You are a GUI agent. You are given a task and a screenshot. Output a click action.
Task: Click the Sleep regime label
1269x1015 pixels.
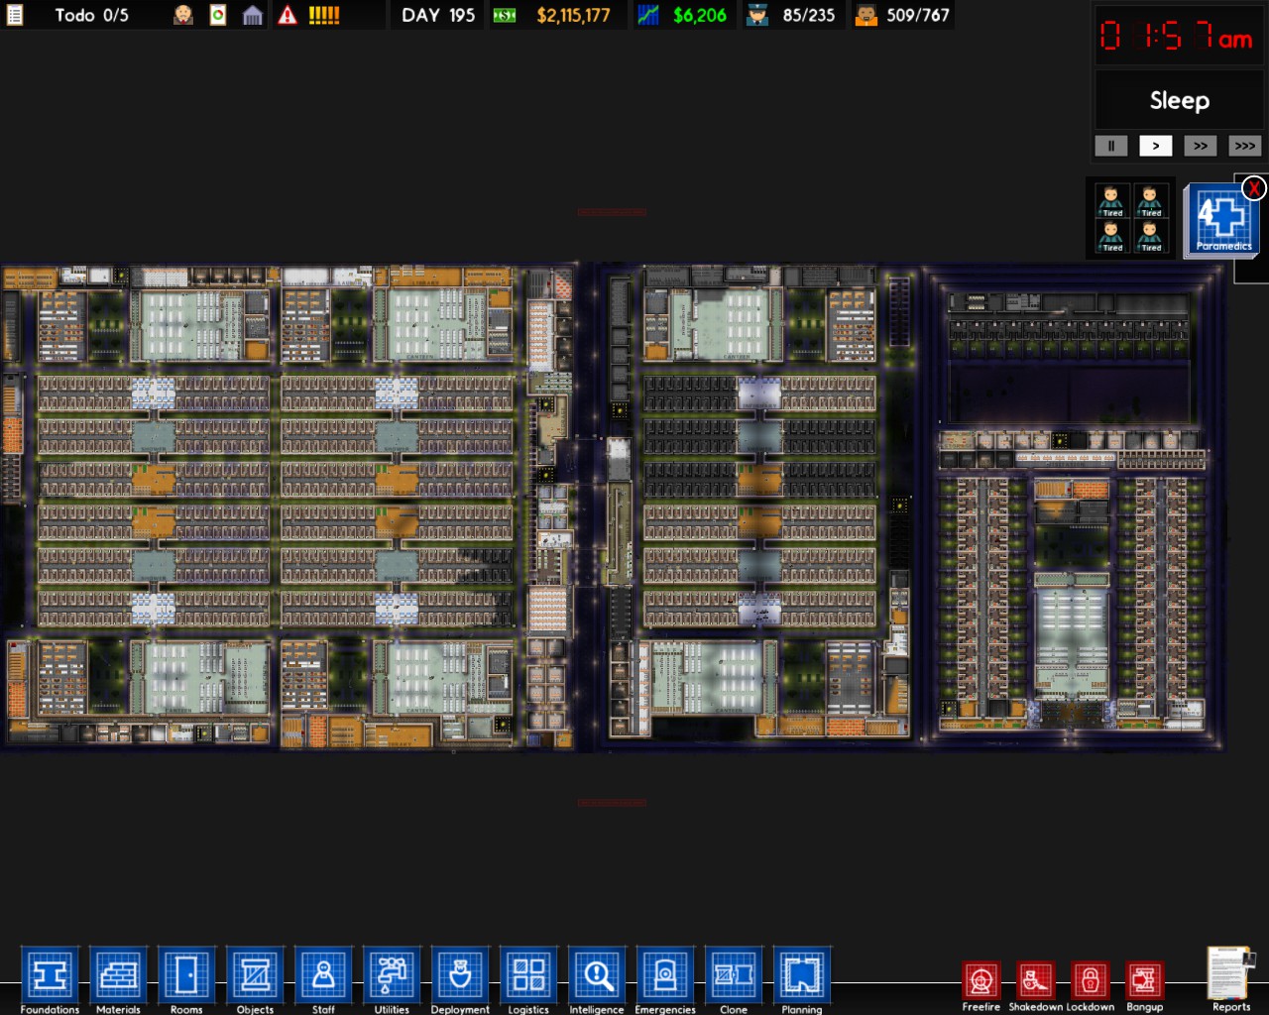[x=1180, y=100]
